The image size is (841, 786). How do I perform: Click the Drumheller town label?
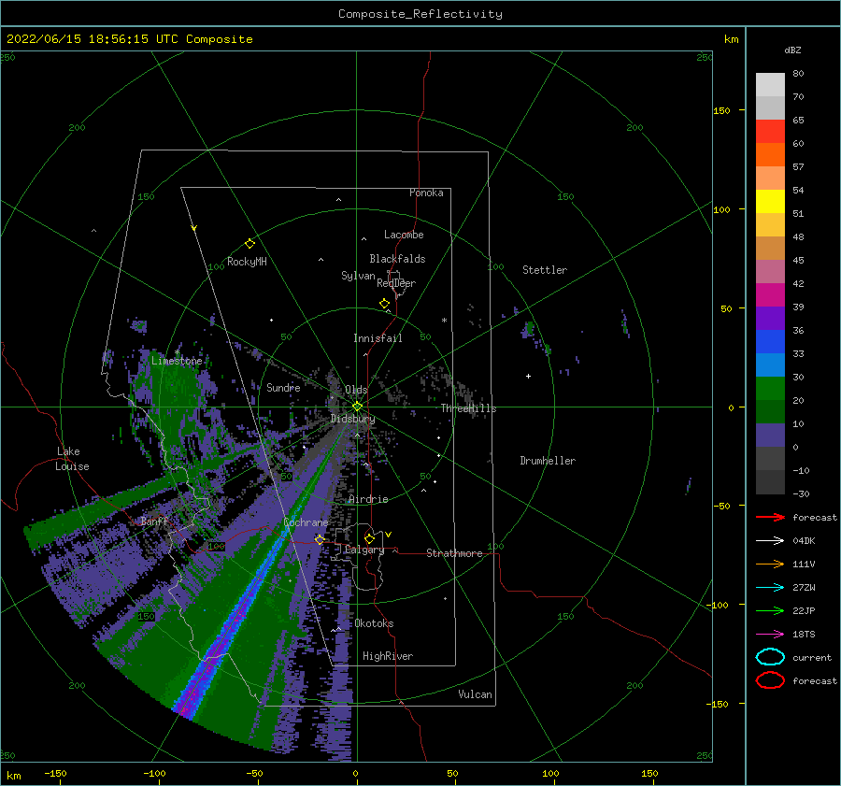548,461
